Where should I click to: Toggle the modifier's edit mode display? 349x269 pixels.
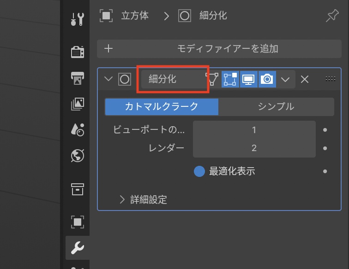pyautogui.click(x=230, y=79)
